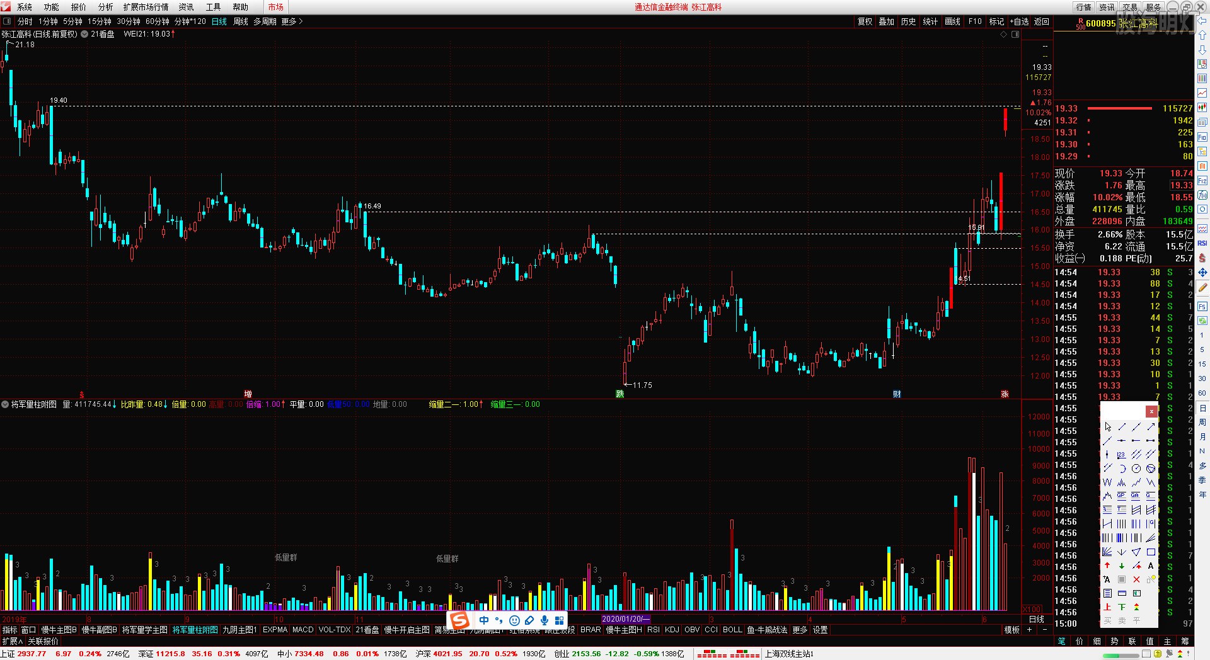Click the 叠加 overlay button
The height and width of the screenshot is (660, 1210).
(886, 21)
